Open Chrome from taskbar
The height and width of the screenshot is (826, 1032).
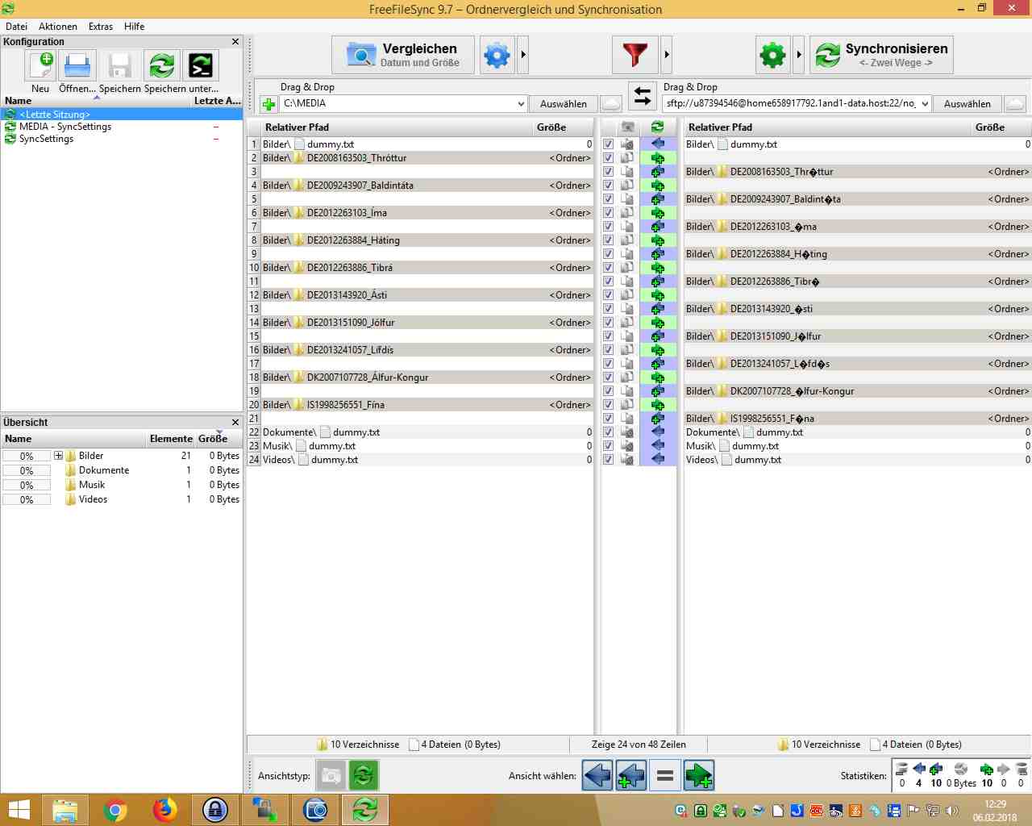tap(115, 810)
